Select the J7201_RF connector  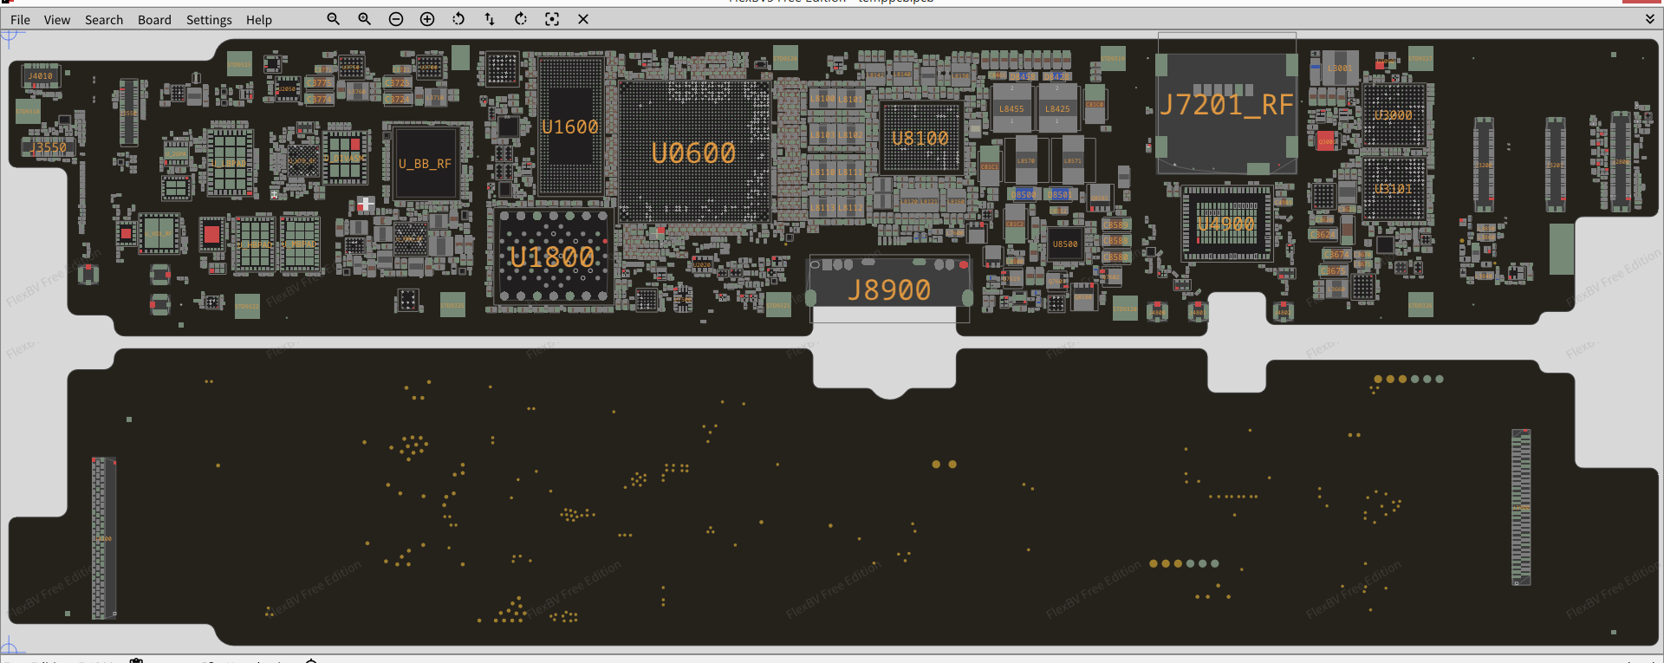pyautogui.click(x=1225, y=106)
